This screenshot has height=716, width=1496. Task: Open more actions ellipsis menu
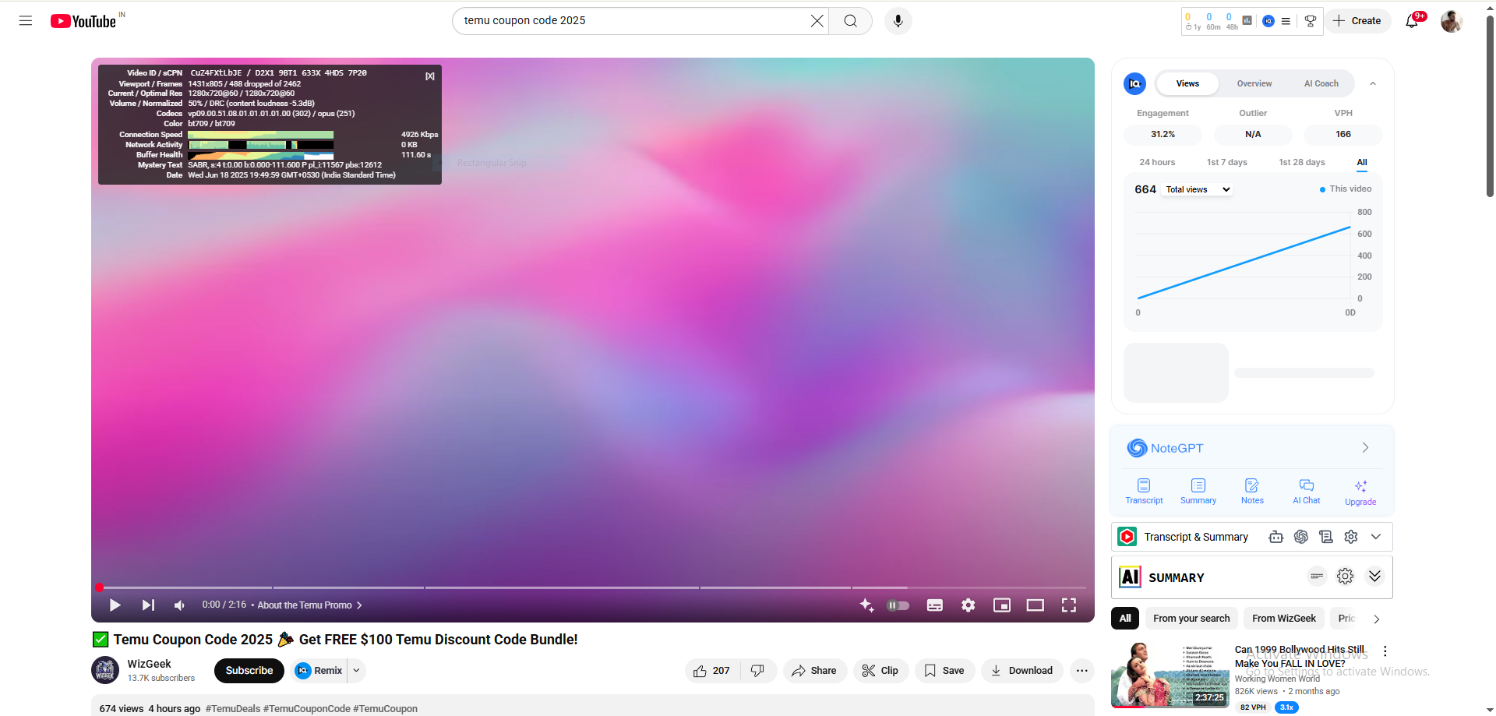coord(1082,671)
